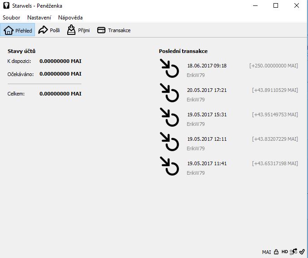The image size is (308, 258).
Task: Open the Soubor menu
Action: pos(11,18)
